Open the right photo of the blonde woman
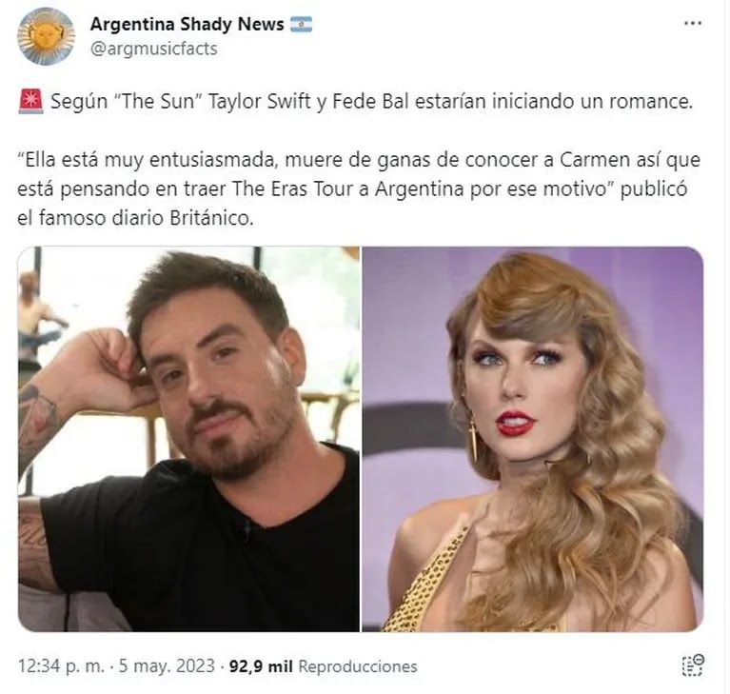Viewport: 730px width, 694px height. (533, 439)
